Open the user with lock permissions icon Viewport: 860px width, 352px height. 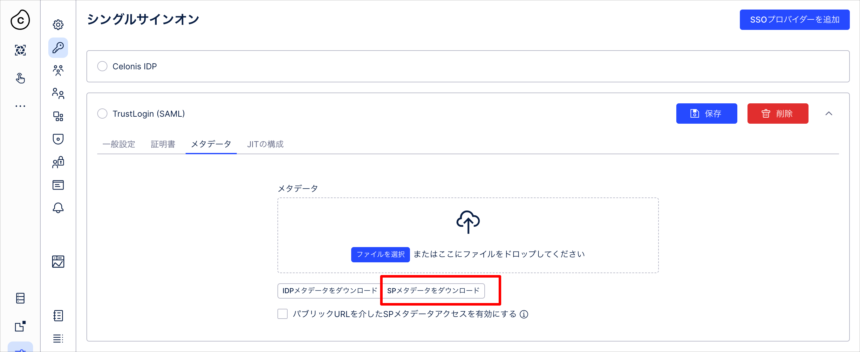point(58,162)
